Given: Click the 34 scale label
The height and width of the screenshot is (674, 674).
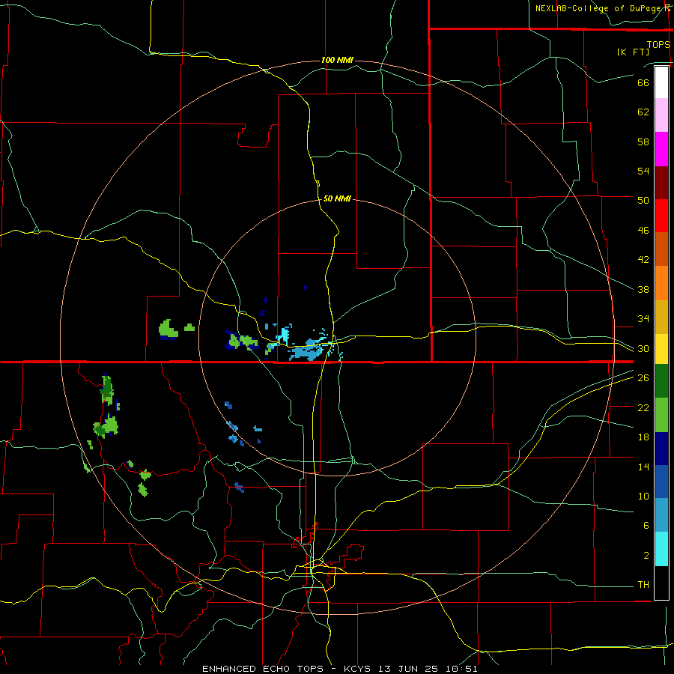Looking at the screenshot, I should [x=643, y=319].
